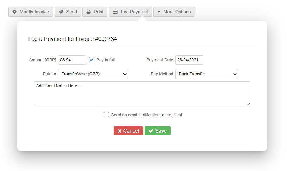Click the caret icon on More Options

click(x=159, y=12)
